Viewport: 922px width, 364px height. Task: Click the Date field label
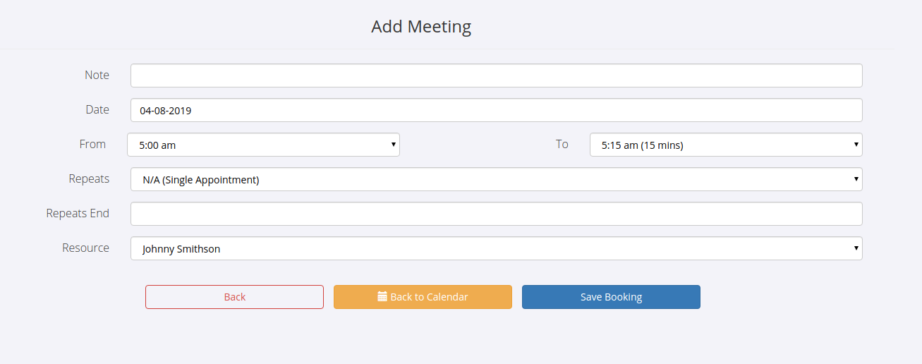coord(97,109)
